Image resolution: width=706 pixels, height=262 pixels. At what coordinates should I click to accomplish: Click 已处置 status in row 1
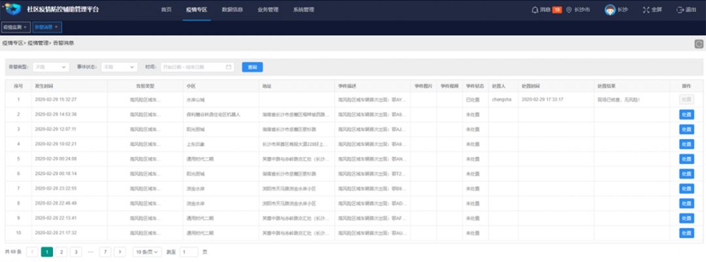click(x=473, y=99)
